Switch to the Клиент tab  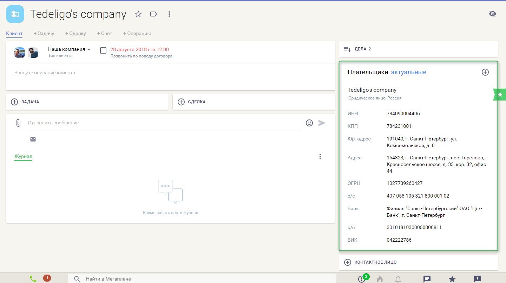[x=14, y=34]
